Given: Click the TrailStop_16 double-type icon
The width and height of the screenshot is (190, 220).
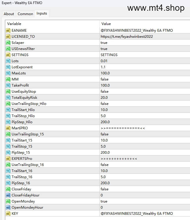Looking at the screenshot, I should (x=8, y=177).
